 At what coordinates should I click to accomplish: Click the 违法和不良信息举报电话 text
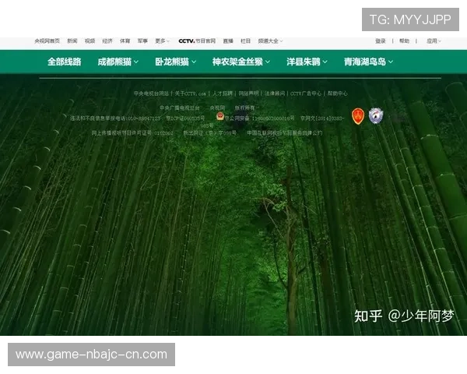coord(115,118)
